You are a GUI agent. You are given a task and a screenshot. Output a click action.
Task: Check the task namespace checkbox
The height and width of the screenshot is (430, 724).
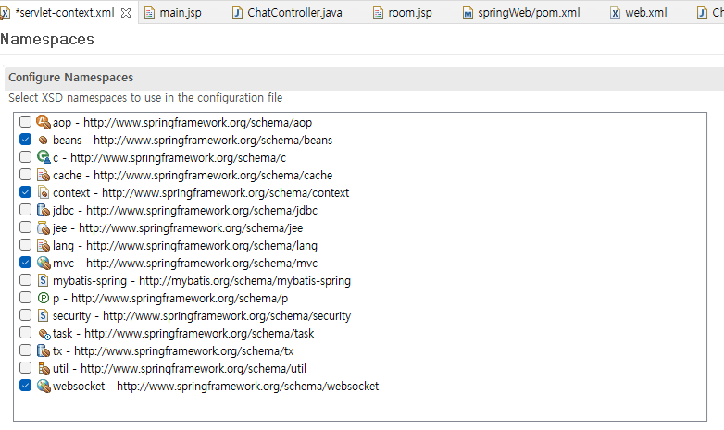coord(25,333)
